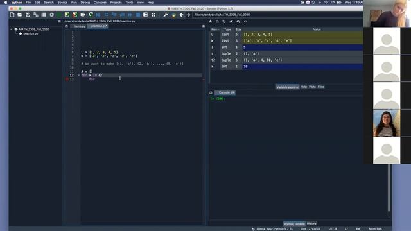
Task: Re-run last script icon
Action: [91, 15]
